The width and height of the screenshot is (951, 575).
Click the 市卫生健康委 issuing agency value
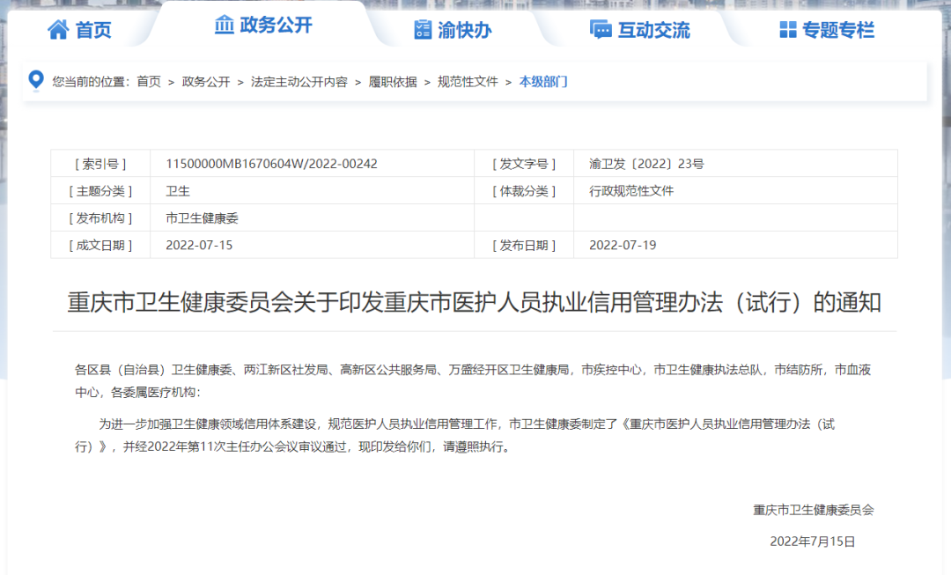(x=202, y=218)
